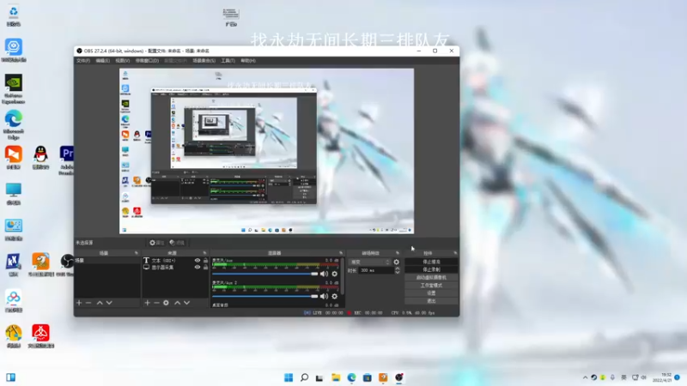687x386 pixels.
Task: Move the source up in the list
Action: point(178,303)
